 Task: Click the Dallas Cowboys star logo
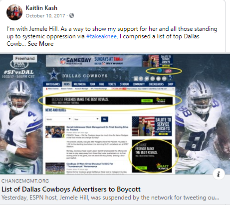(x=53, y=75)
